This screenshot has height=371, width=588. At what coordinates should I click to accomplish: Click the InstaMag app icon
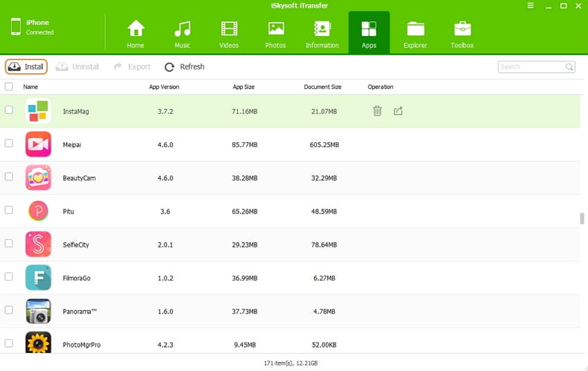coord(38,111)
